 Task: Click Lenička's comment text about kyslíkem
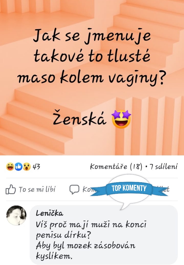click(91, 240)
